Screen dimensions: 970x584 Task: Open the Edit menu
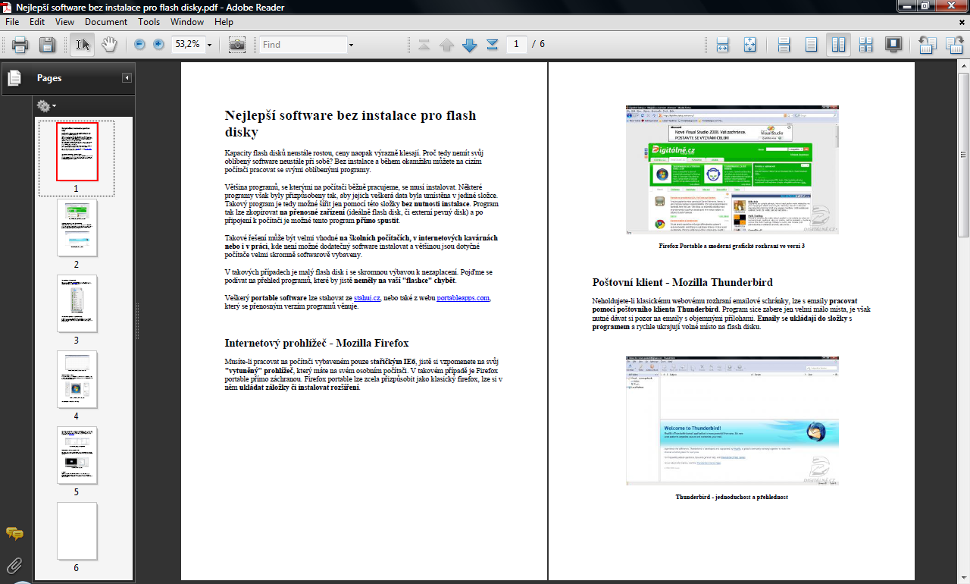(37, 22)
